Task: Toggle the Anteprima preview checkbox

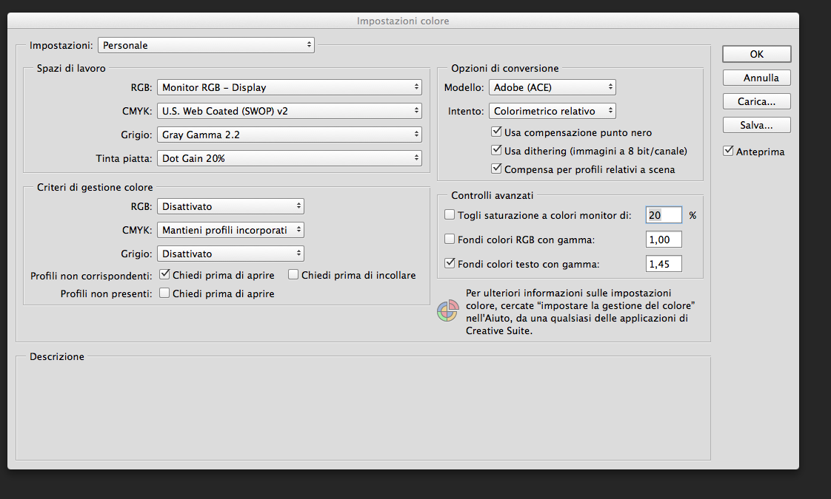Action: [x=728, y=151]
